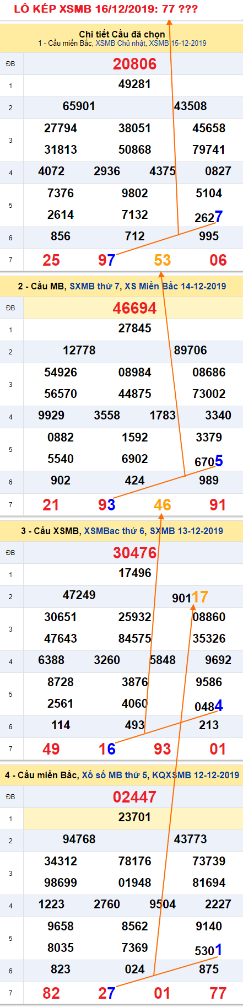This screenshot has height=1007, width=243.
Task: Click the orange seventh prize number 53
Action: click(163, 260)
